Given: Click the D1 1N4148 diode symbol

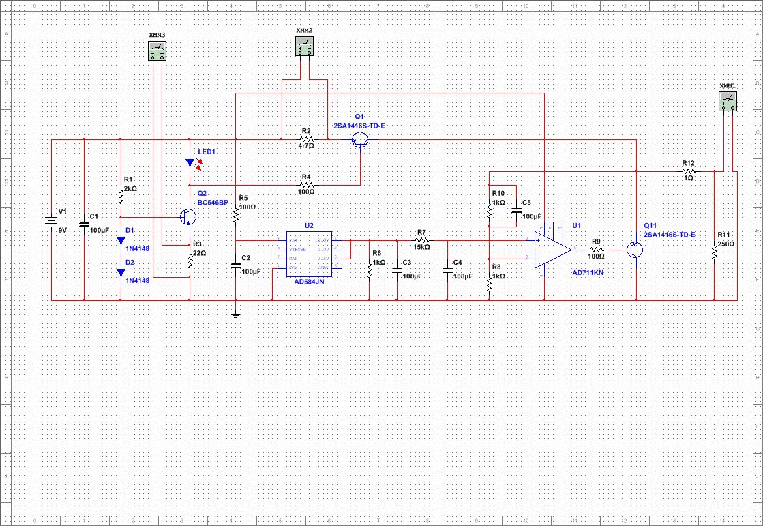Looking at the screenshot, I should (x=121, y=240).
